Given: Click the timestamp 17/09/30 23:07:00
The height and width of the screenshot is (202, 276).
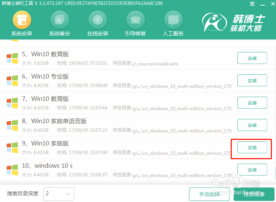Looking at the screenshot, I should click(88, 153).
